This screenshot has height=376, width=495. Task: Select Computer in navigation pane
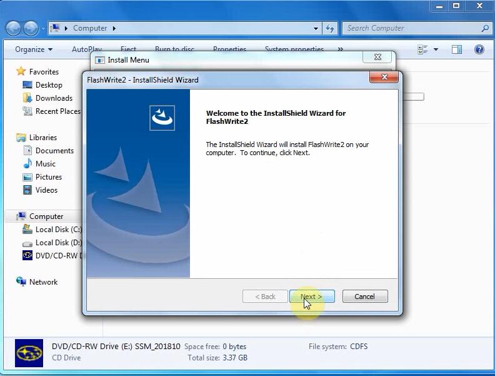click(x=46, y=216)
